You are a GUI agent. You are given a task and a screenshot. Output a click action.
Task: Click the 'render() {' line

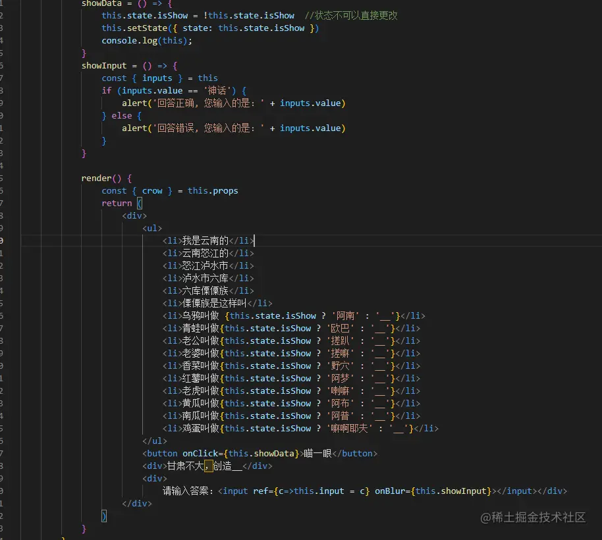tap(106, 178)
